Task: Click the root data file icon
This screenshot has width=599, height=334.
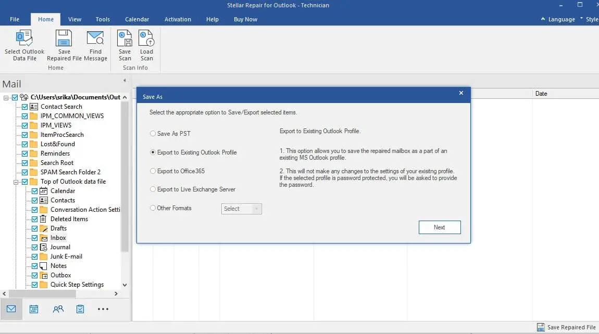Action: (x=24, y=97)
